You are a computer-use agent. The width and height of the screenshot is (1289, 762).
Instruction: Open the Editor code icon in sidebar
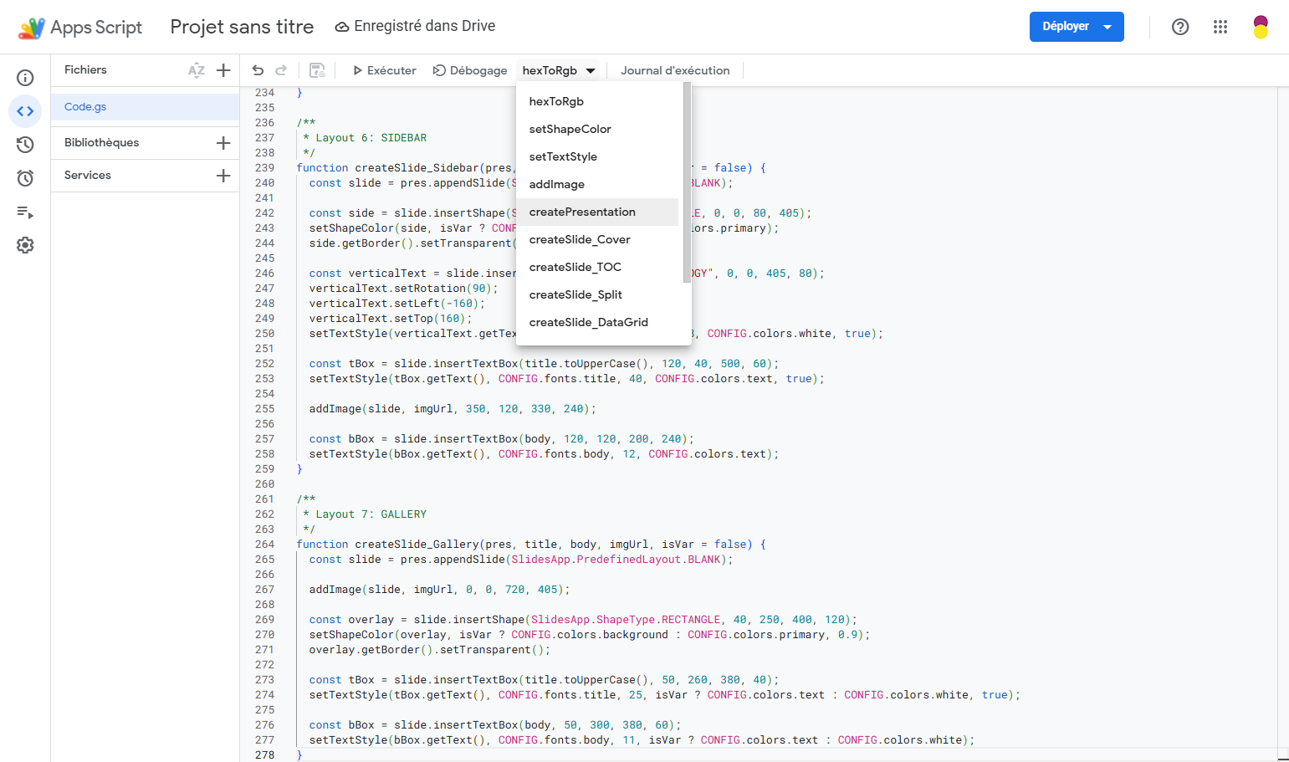pos(25,111)
